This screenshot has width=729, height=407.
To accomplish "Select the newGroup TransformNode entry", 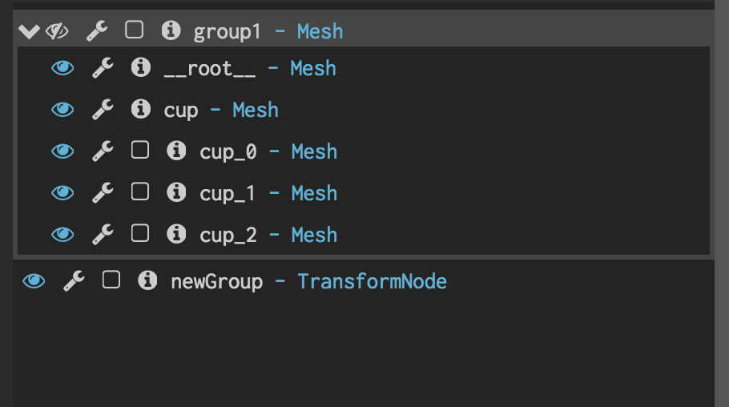I will [308, 281].
